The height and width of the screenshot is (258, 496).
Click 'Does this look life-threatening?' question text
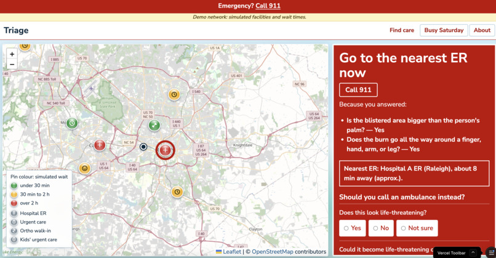click(383, 212)
